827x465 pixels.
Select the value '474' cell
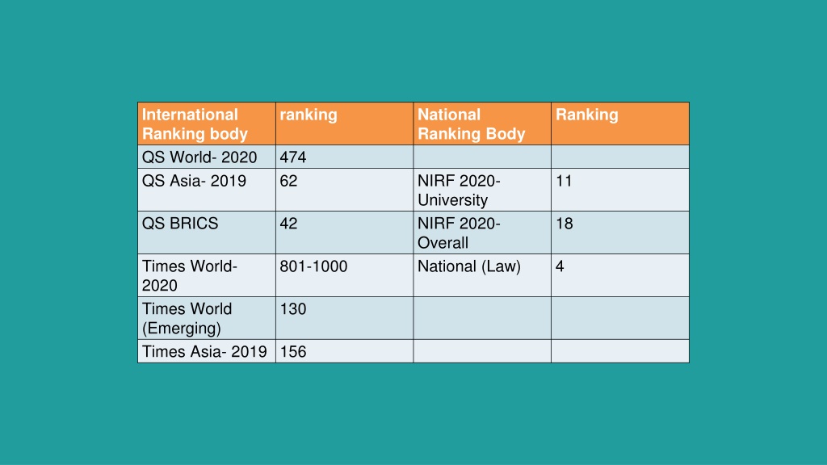coord(344,157)
